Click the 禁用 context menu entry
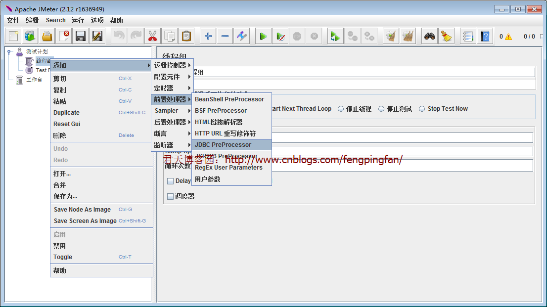This screenshot has height=307, width=547. pos(101,246)
